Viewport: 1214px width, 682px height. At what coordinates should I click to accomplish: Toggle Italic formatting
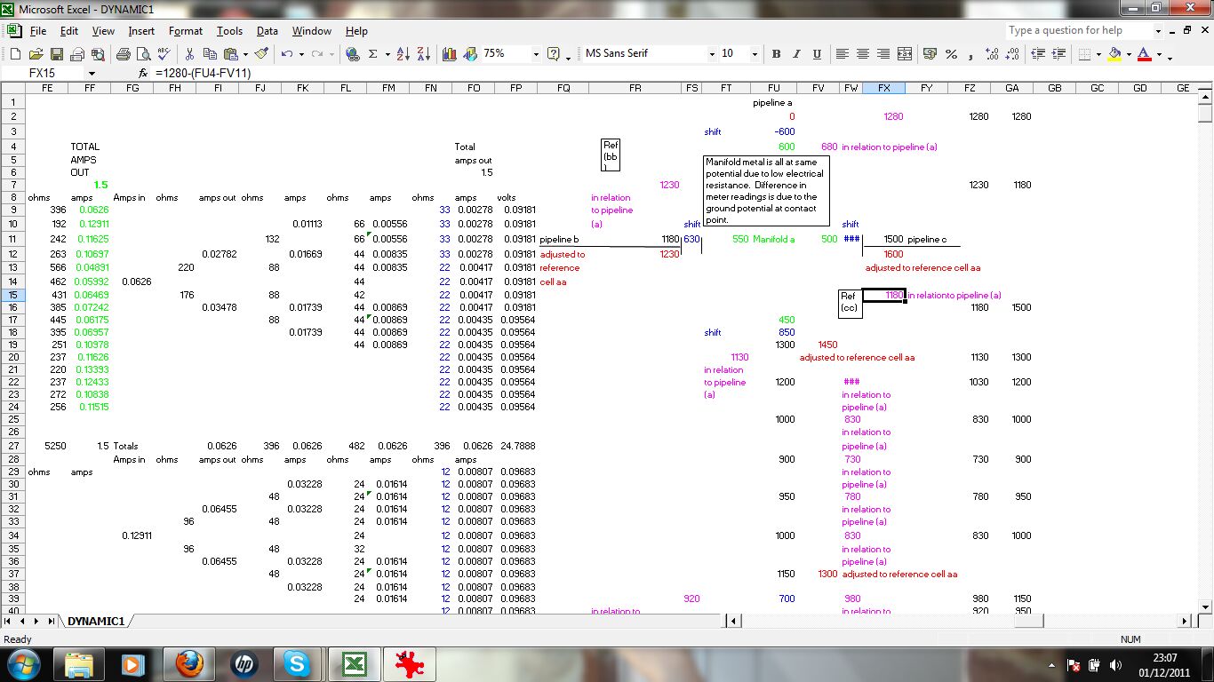click(x=796, y=54)
